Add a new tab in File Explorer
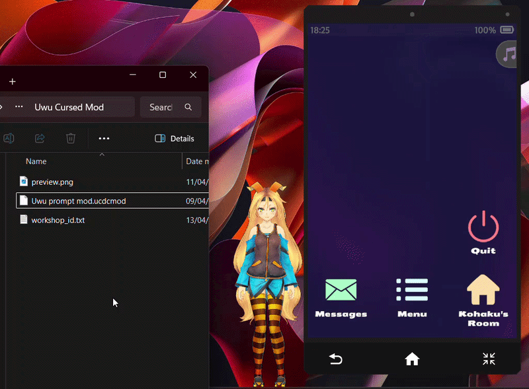Image resolution: width=529 pixels, height=389 pixels. pyautogui.click(x=12, y=81)
